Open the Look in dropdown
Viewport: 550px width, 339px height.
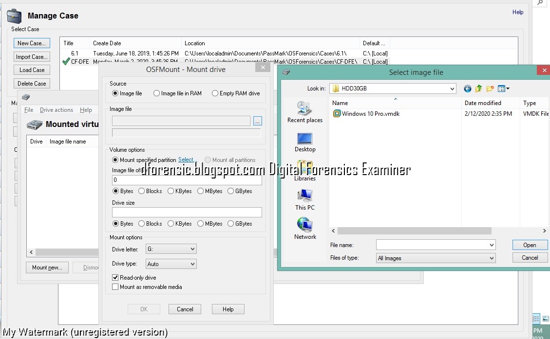451,89
